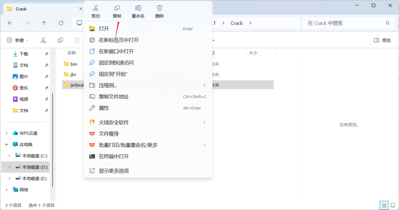
Task: Click 显示更多选项 at menu bottom
Action: click(148, 171)
